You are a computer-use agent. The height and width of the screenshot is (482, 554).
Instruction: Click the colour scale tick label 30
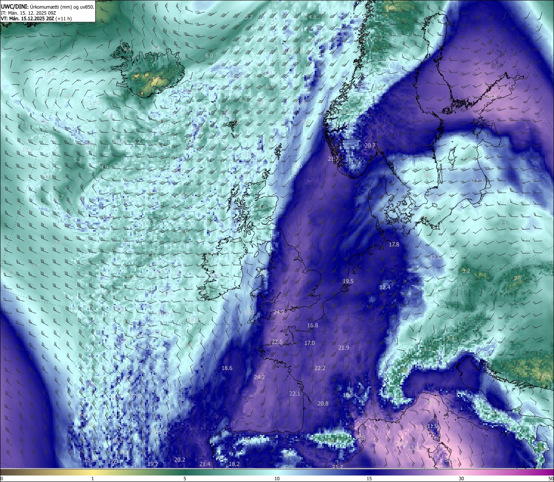coord(461,479)
